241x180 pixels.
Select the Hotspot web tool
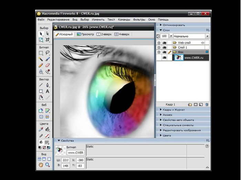tap(41, 110)
